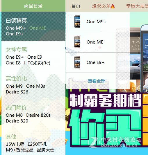Select One E9+ text in flyout panel
This screenshot has height=155, width=148.
(96, 62)
